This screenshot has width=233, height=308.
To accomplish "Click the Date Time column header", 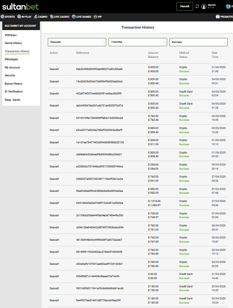I will [x=215, y=55].
